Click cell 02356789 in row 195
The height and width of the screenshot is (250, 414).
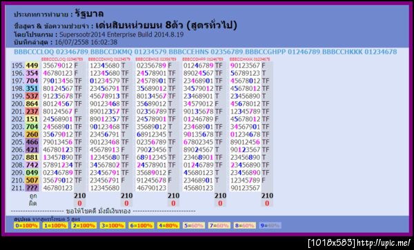pyautogui.click(x=152, y=65)
